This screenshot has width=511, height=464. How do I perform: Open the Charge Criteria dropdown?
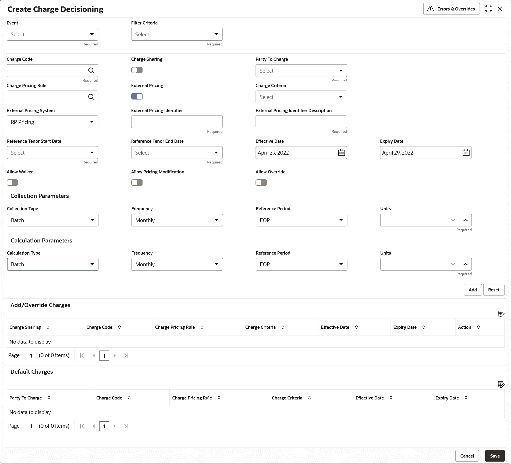[301, 97]
